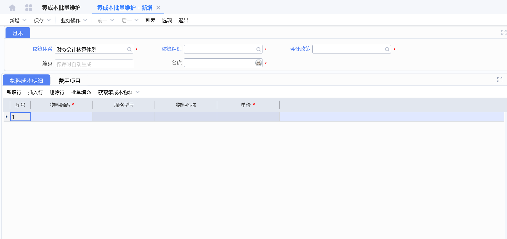Viewport: 507px width, 239px height.
Task: Open multilingual icon in 名称 field
Action: pyautogui.click(x=258, y=63)
